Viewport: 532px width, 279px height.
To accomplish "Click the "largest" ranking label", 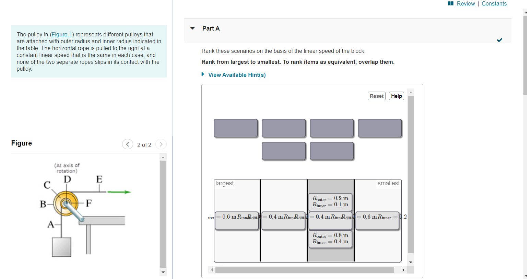I will 225,183.
